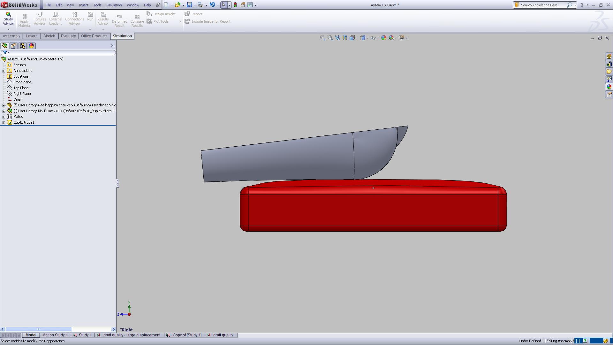This screenshot has width=613, height=345.
Task: Open the Undo dropdown arrow
Action: [x=218, y=5]
